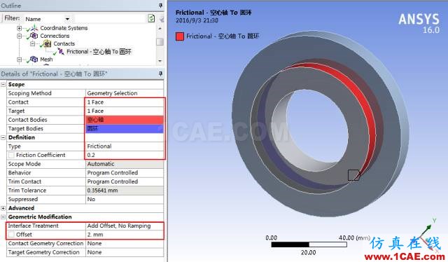448x262 pixels.
Task: Select the red Contact Bodies cell
Action: tap(125, 120)
